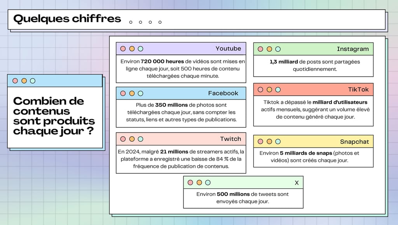Click the bold '720 000 heures' text
The image size is (398, 225).
162,61
